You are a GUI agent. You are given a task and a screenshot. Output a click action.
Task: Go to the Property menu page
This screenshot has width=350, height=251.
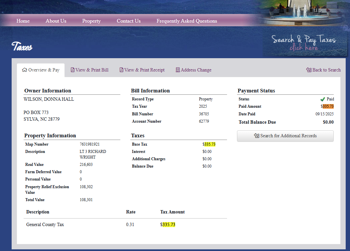[x=91, y=21]
